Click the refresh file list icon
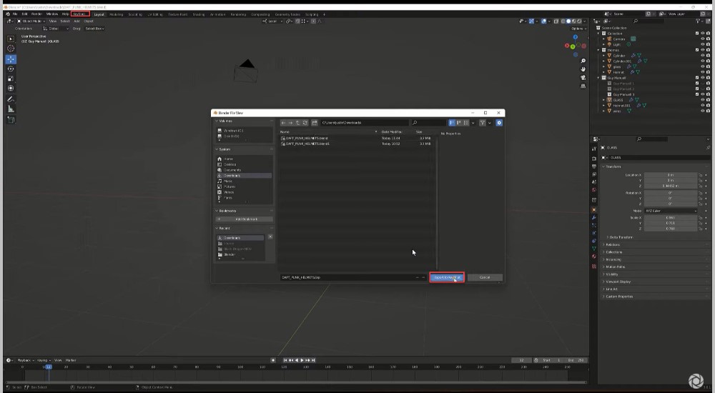Viewport: 715px width, 393px height. 306,123
